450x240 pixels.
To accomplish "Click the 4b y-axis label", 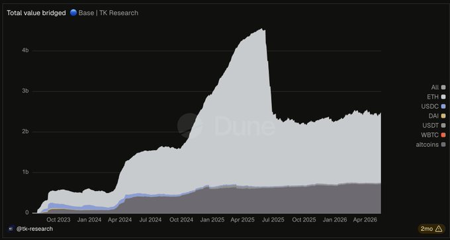I will point(25,50).
